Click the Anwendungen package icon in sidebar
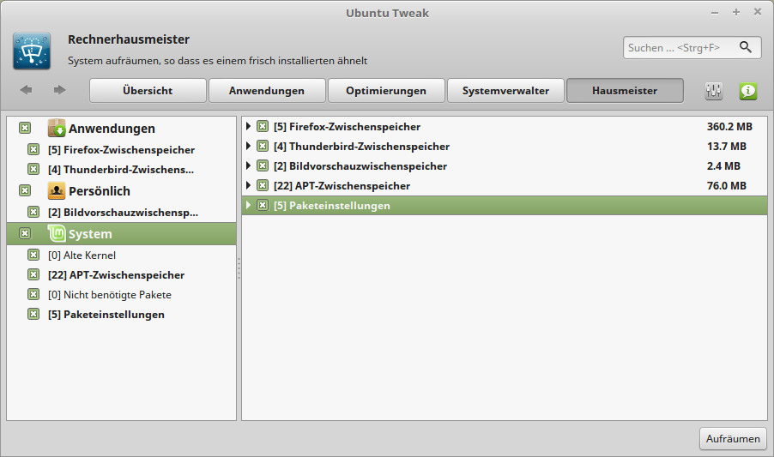The width and height of the screenshot is (774, 457). coord(57,129)
